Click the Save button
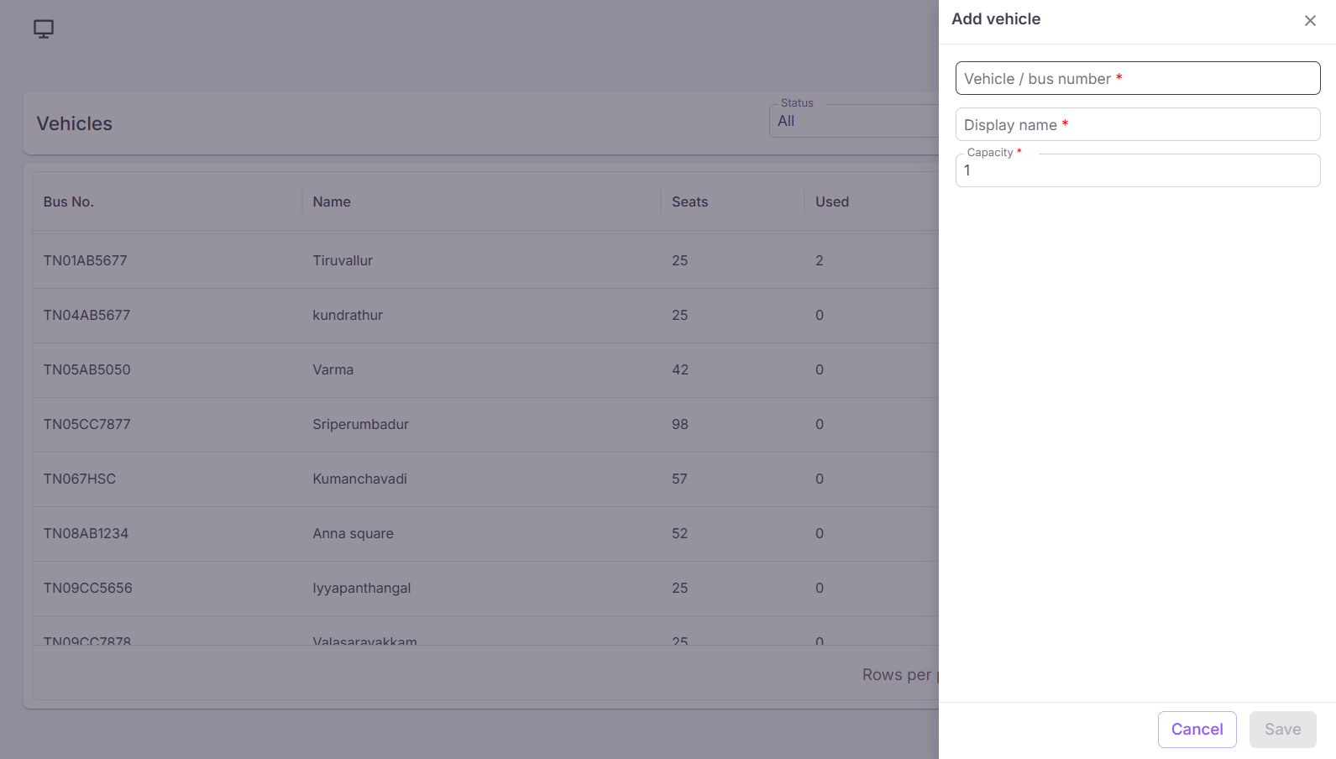 pos(1282,730)
